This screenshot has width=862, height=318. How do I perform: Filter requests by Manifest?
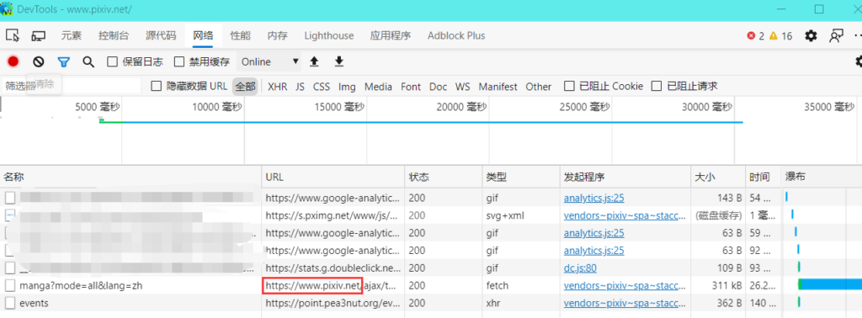tap(498, 86)
